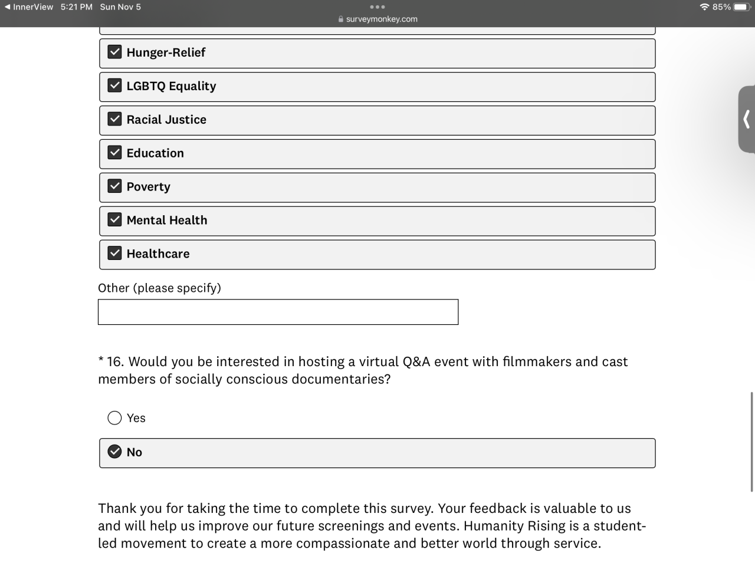Viewport: 755px width, 566px height.
Task: Tap the partially visible option row at top
Action: pyautogui.click(x=377, y=31)
